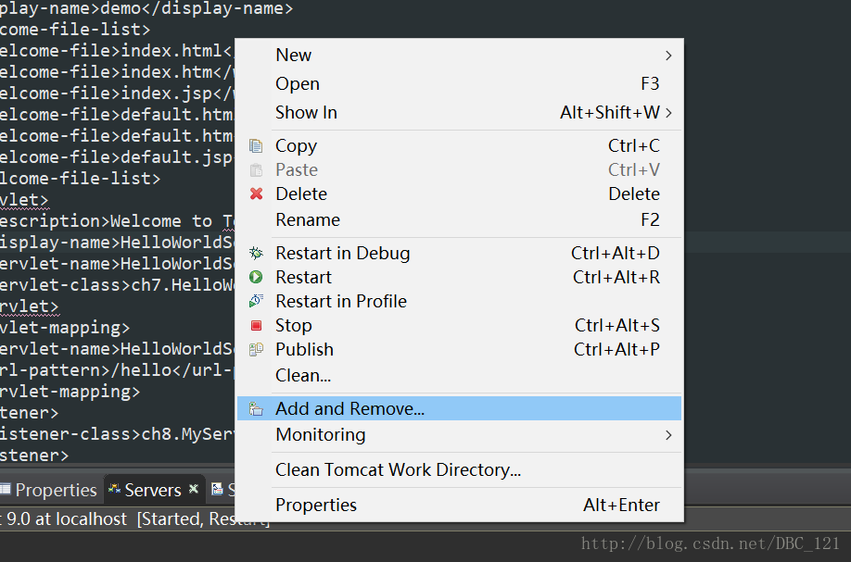Expand the Show In submenu arrow
The height and width of the screenshot is (562, 851).
(x=668, y=113)
